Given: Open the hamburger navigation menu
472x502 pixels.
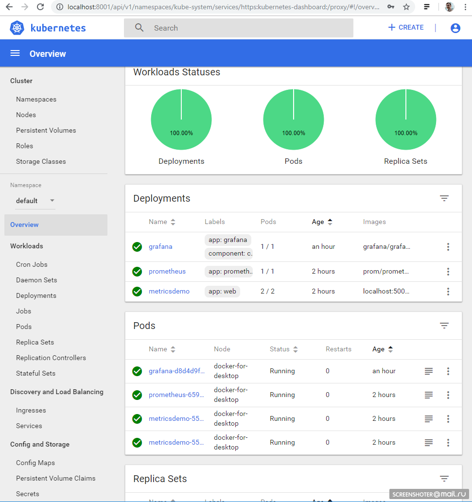Looking at the screenshot, I should 15,53.
